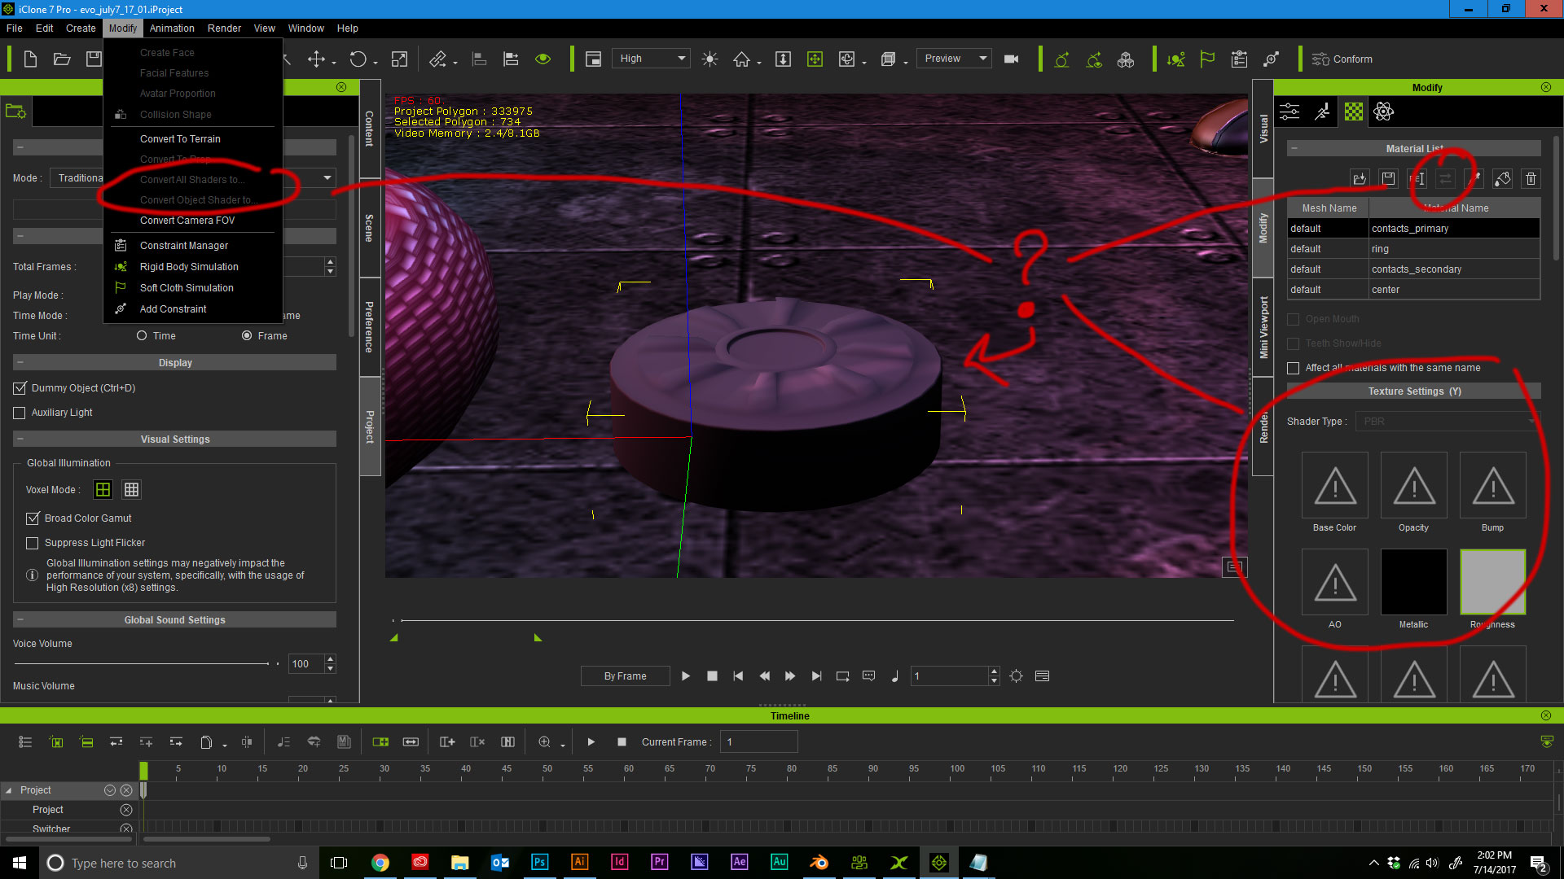1564x879 pixels.
Task: Open the Modify settings sliders tab
Action: [x=1289, y=112]
